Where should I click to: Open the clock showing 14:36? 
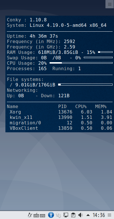click(99, 215)
